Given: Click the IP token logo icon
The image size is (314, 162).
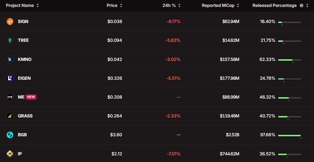Looking at the screenshot, I should tap(10, 154).
